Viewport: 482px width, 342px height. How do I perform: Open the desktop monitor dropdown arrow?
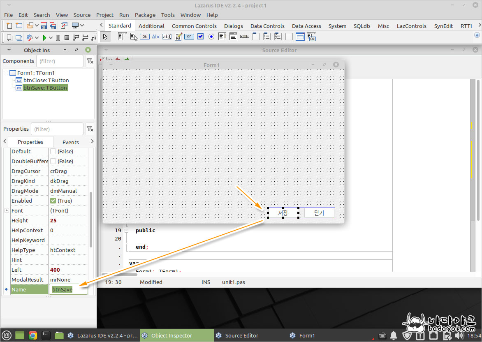82,25
